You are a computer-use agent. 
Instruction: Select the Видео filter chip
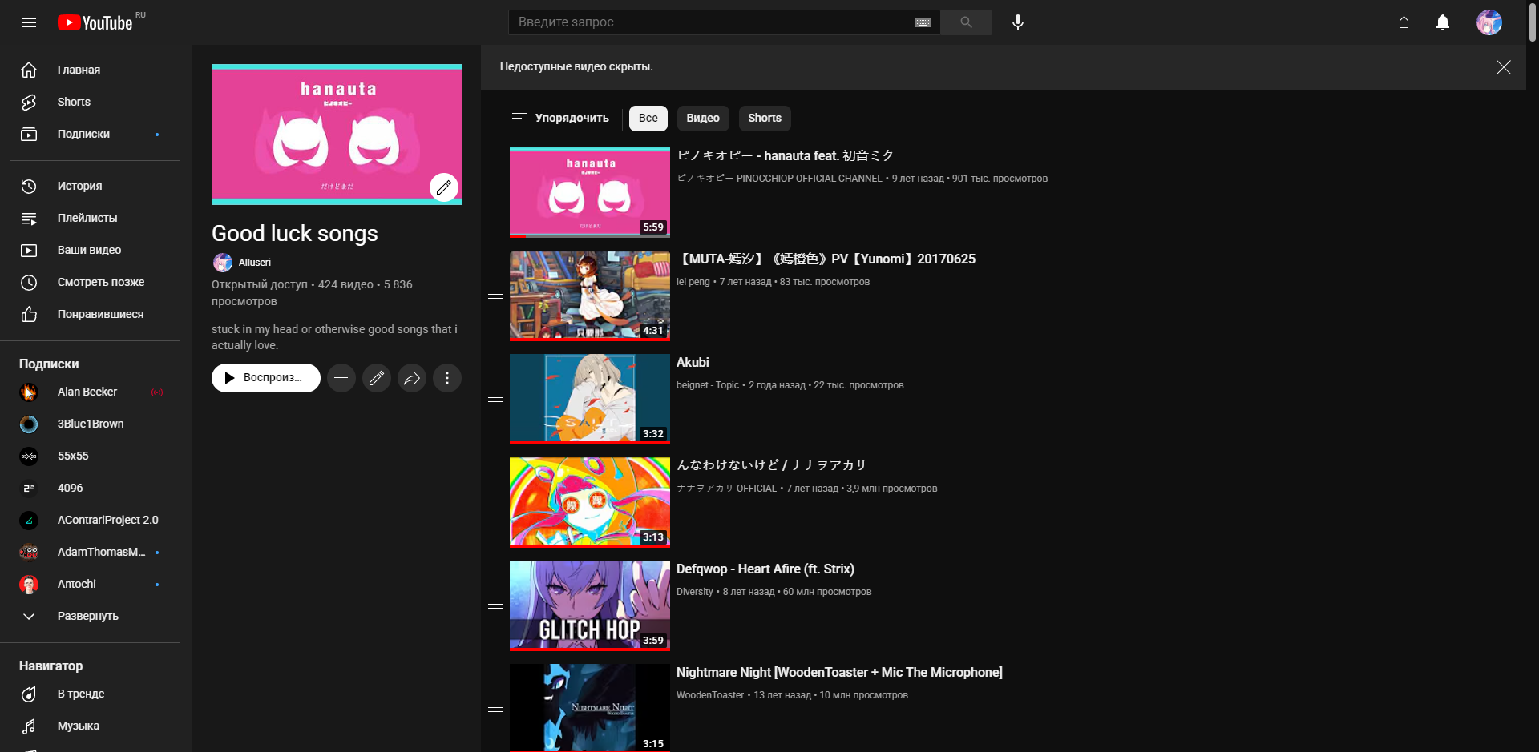pyautogui.click(x=703, y=118)
